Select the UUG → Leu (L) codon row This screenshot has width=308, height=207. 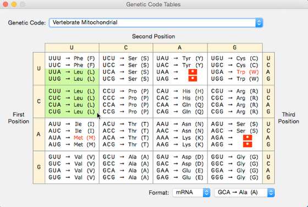72,79
